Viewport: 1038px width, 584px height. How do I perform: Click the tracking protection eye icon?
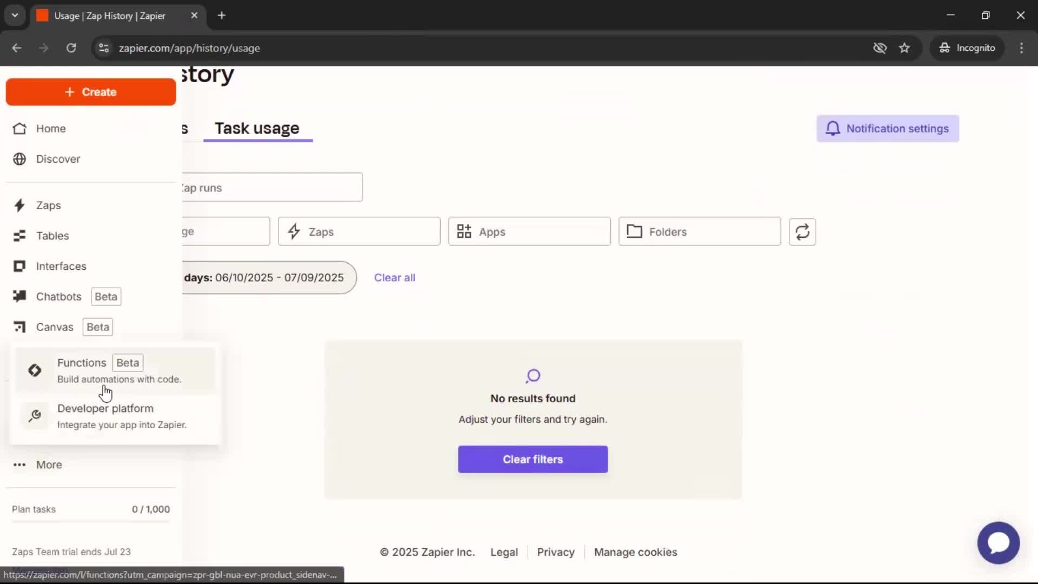(880, 48)
